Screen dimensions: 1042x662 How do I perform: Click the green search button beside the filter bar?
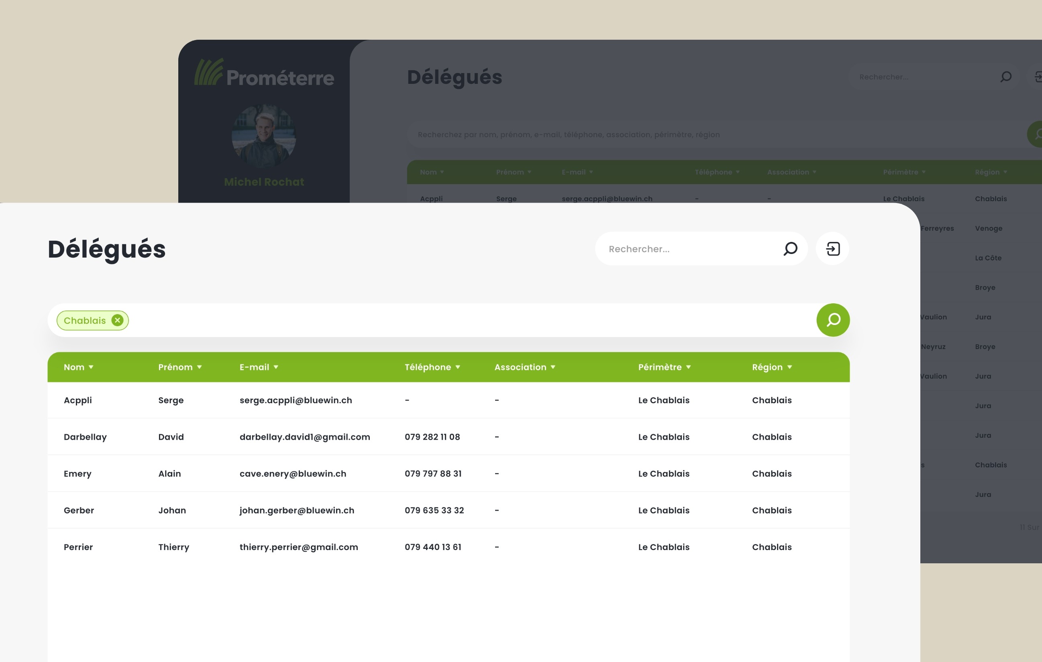point(833,320)
